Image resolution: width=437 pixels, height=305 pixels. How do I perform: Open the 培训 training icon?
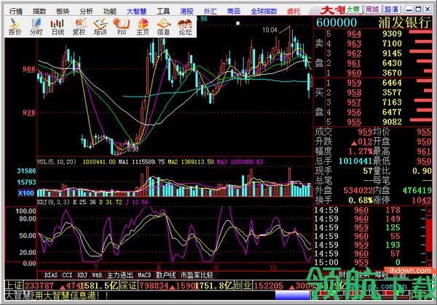click(100, 27)
